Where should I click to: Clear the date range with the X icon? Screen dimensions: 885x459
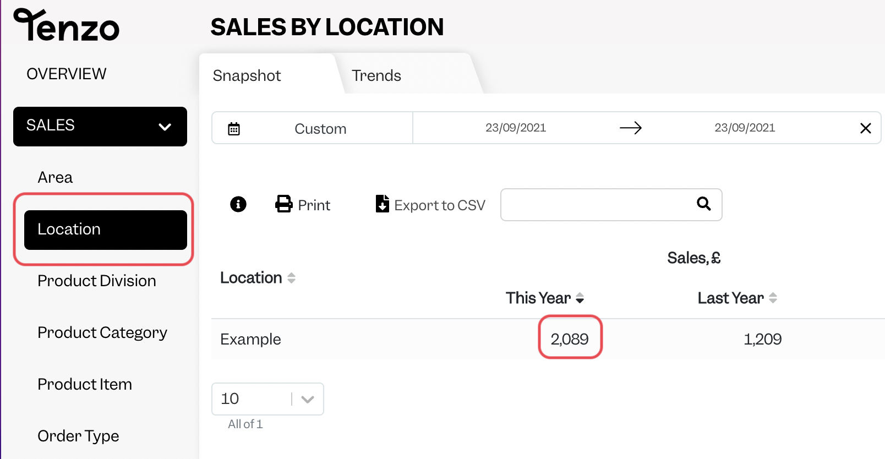[866, 128]
